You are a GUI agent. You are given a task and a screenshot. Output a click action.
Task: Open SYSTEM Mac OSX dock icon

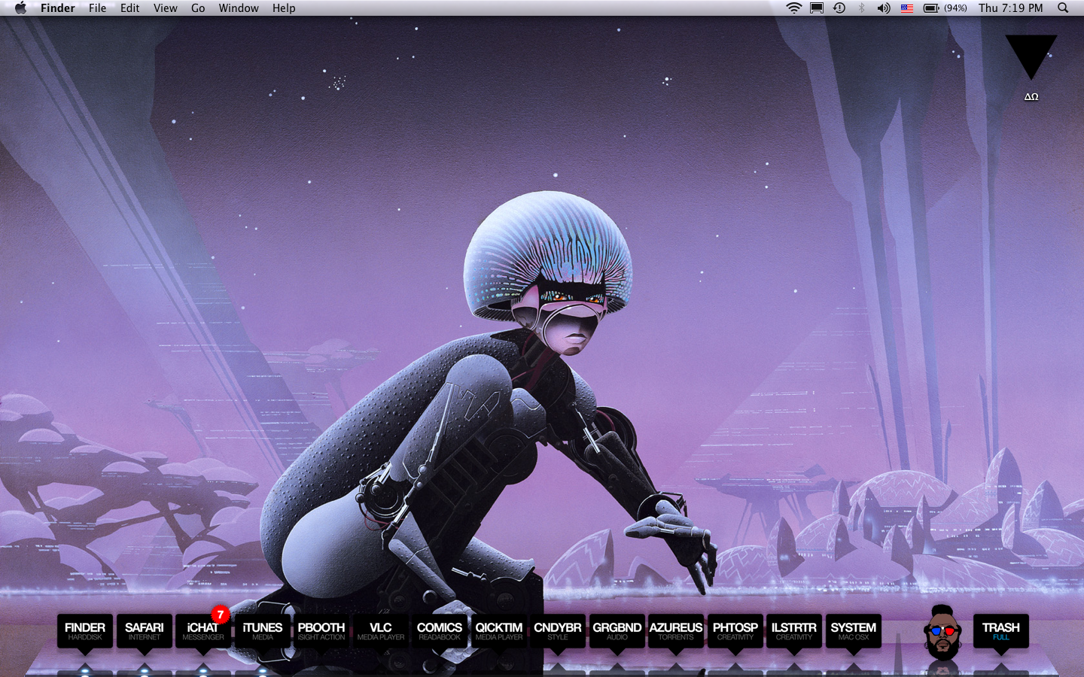coord(853,632)
